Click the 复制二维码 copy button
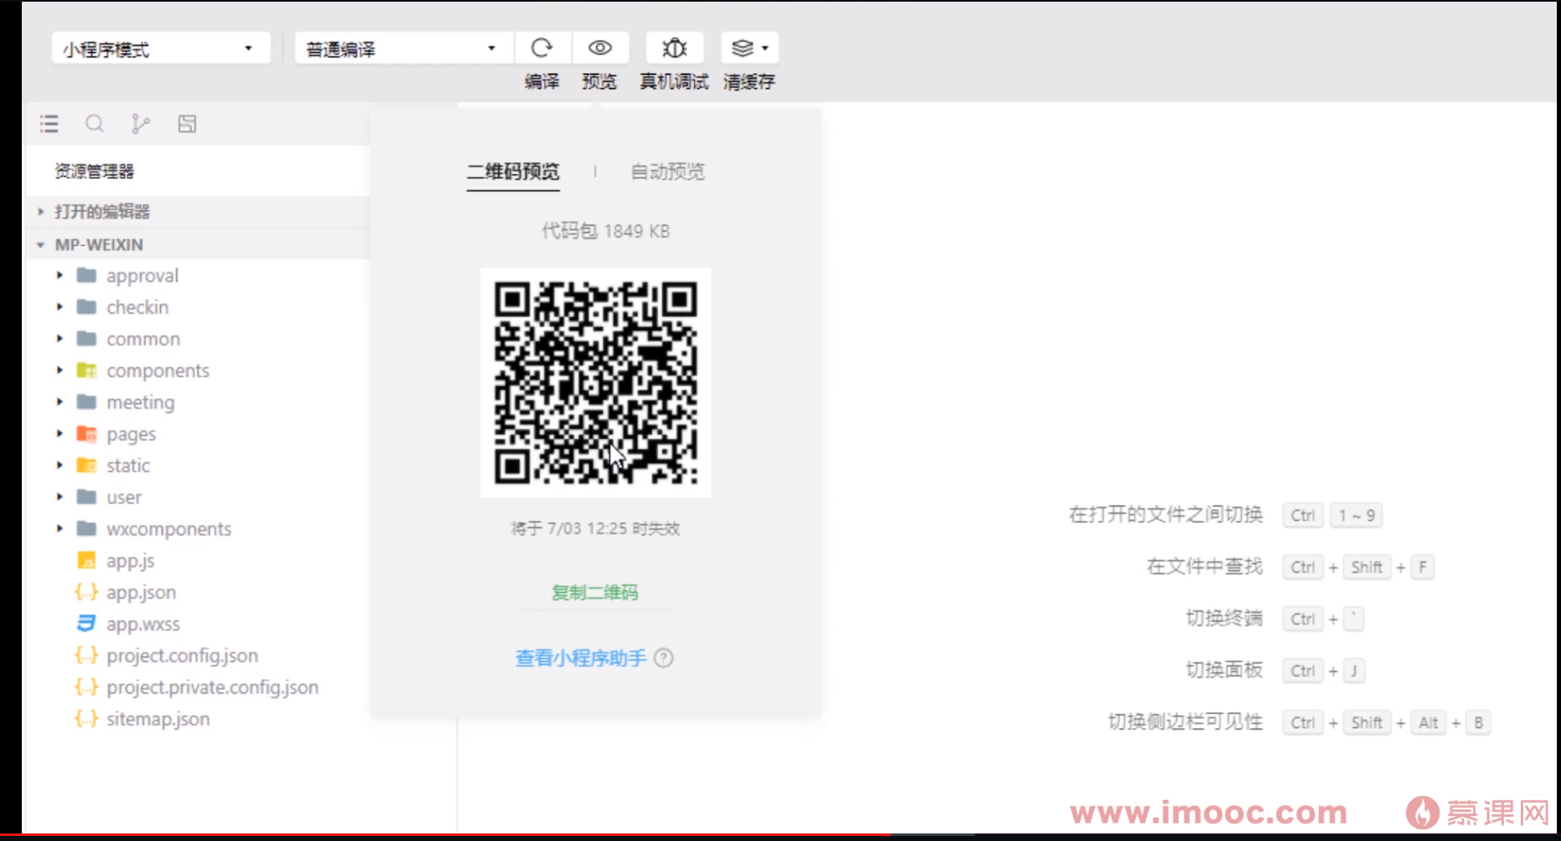 [594, 593]
